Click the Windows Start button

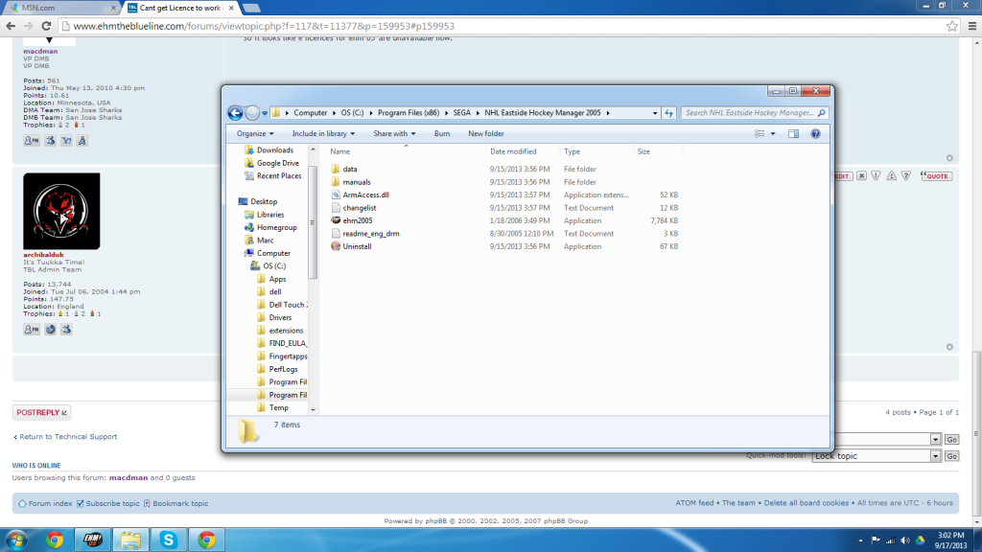(x=16, y=540)
